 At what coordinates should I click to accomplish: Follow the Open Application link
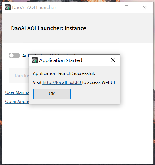tap(17, 102)
